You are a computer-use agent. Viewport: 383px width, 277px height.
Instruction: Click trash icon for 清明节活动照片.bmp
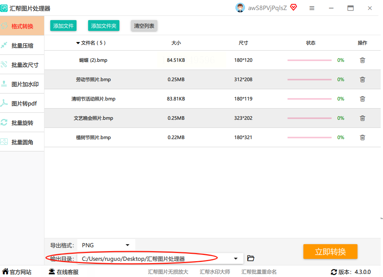click(363, 99)
